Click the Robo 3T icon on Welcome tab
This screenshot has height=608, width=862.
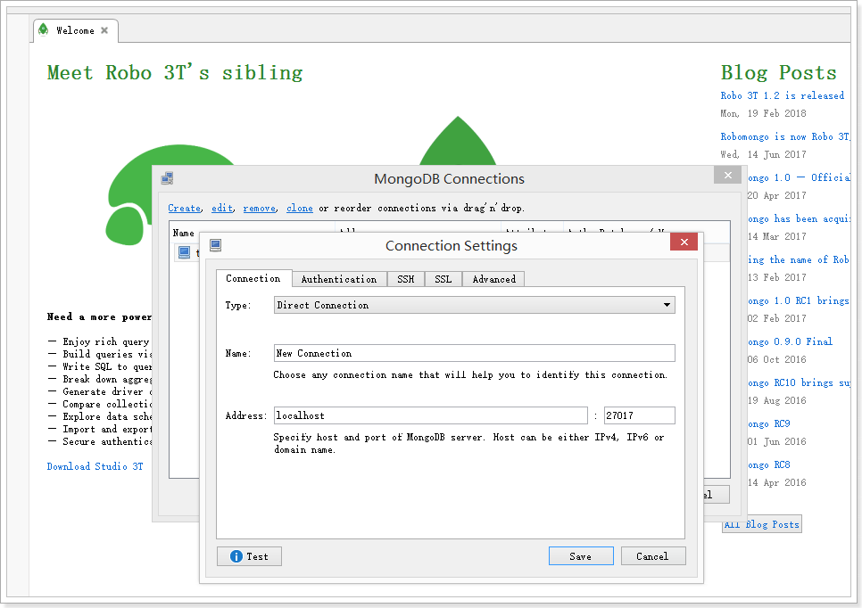(44, 29)
